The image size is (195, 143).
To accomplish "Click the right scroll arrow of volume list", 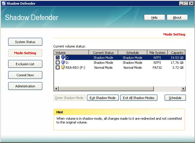I will click(183, 89).
